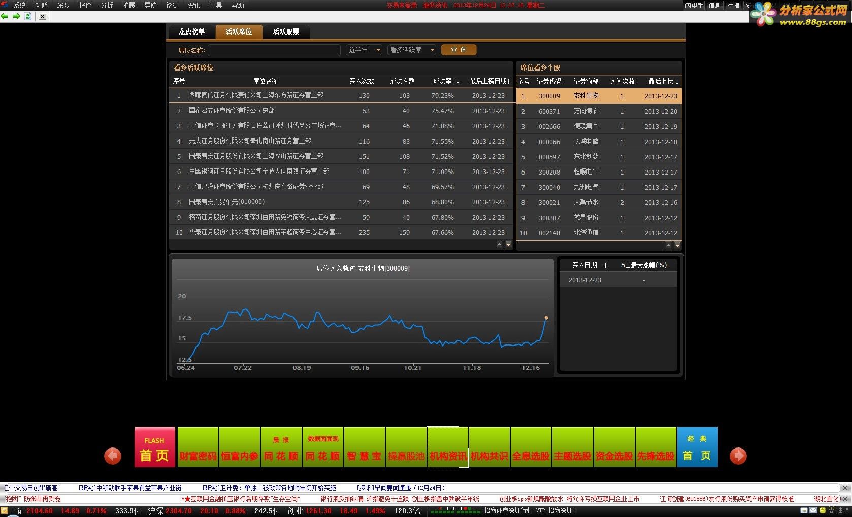Click the 信息 button at top right
Viewport: 852px width, 517px height.
tap(714, 5)
